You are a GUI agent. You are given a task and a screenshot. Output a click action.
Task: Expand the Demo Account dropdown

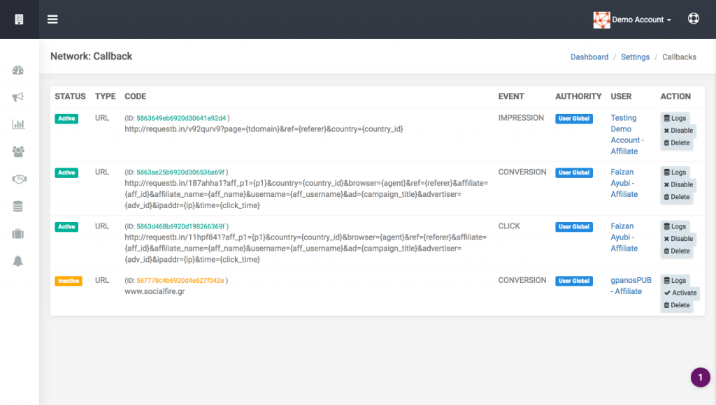[x=633, y=20]
